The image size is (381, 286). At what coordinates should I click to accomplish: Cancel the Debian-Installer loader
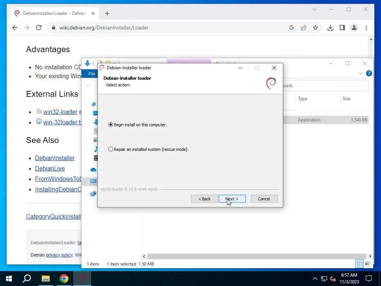coord(264,199)
